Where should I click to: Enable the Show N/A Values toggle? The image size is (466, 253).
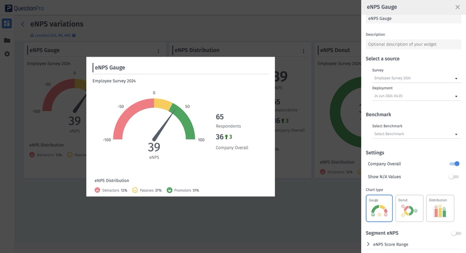(453, 177)
